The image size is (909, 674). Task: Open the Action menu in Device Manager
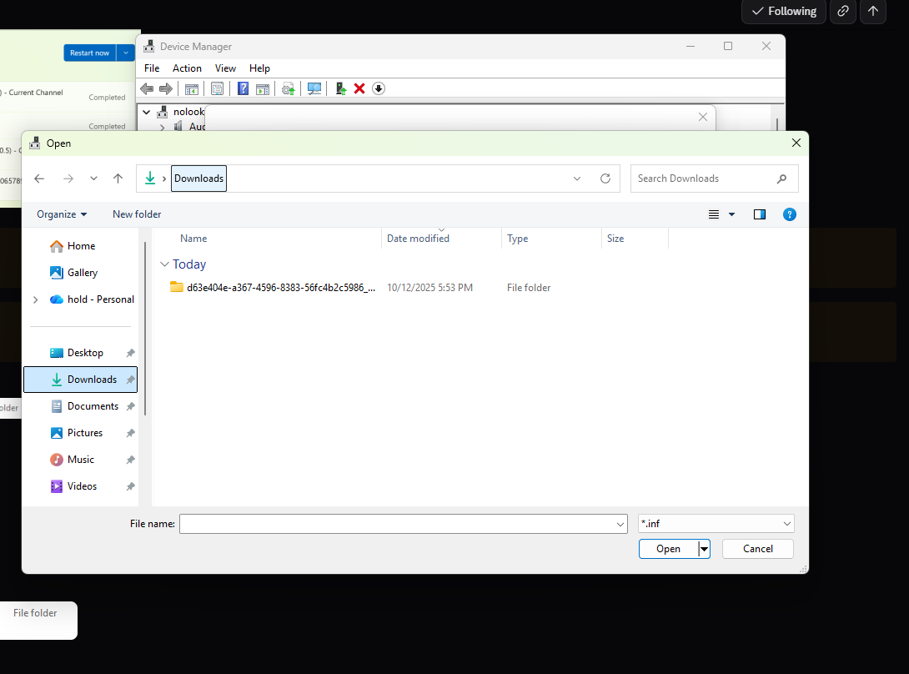click(188, 68)
